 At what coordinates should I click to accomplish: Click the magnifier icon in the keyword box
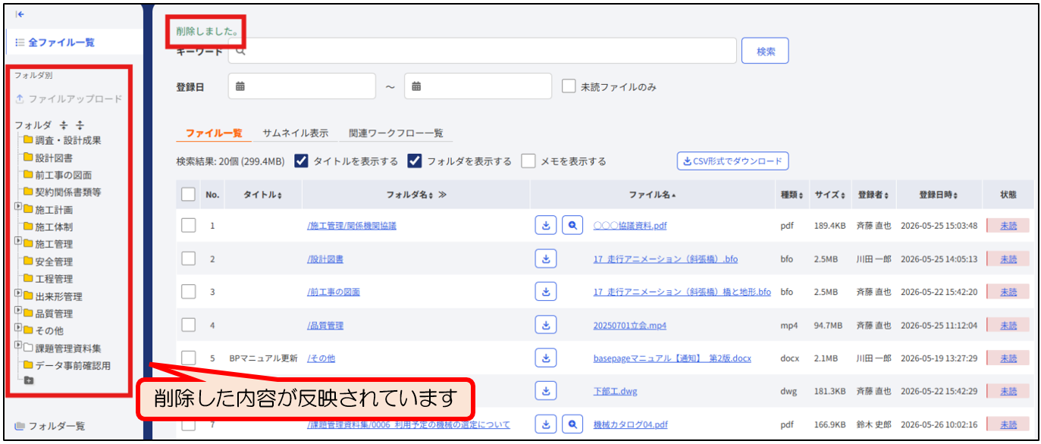pyautogui.click(x=240, y=51)
